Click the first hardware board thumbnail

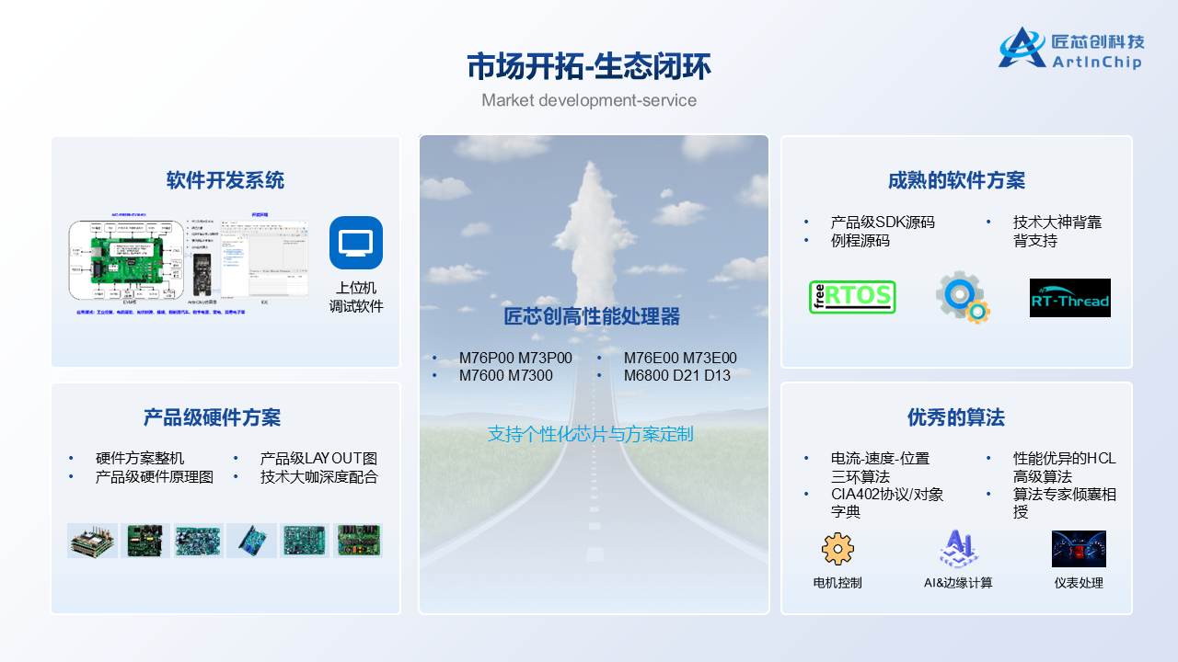pyautogui.click(x=92, y=541)
